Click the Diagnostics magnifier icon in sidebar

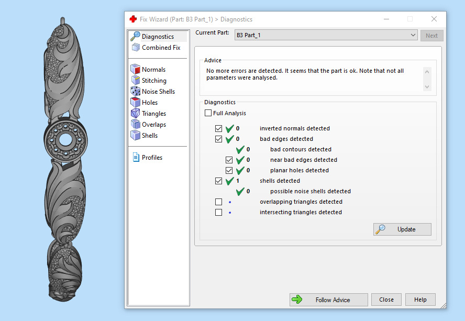(x=135, y=36)
